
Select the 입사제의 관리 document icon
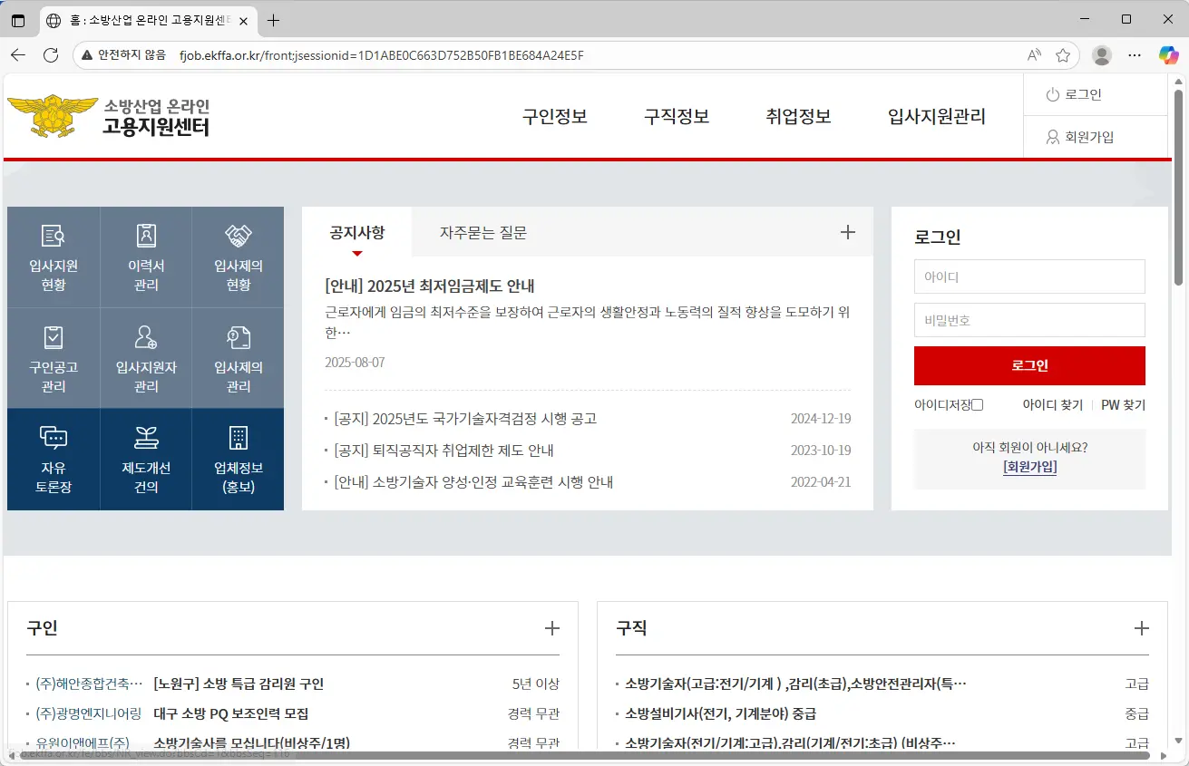click(x=238, y=358)
